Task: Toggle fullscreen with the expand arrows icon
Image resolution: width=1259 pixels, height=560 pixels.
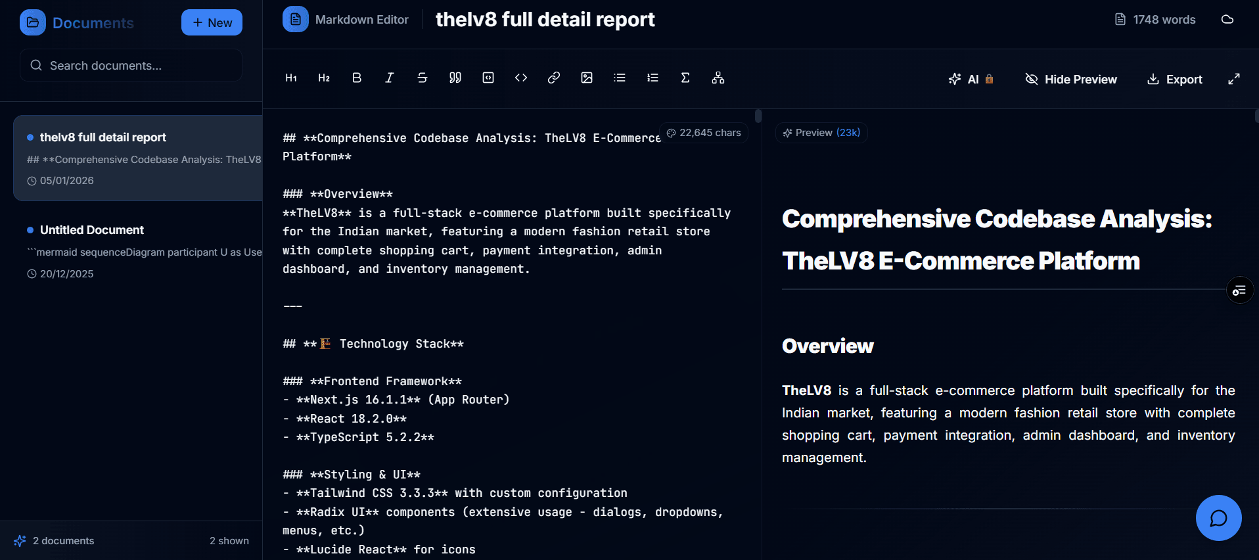Action: click(1234, 80)
